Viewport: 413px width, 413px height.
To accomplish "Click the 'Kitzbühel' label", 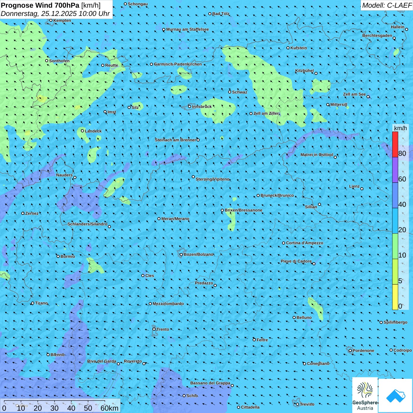I will [304, 71].
